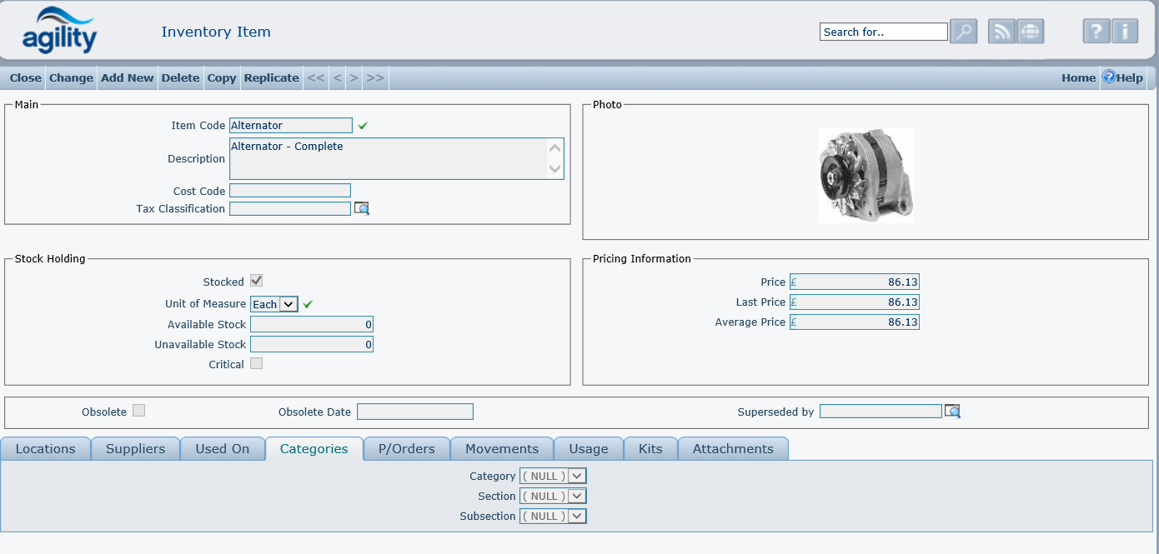1159x554 pixels.
Task: Open Superseded by lookup icon
Action: (952, 412)
